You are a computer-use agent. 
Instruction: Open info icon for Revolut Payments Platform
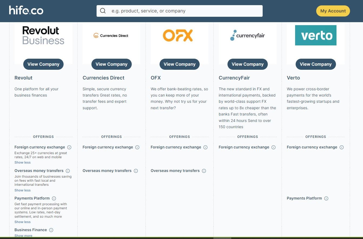[x=54, y=198]
